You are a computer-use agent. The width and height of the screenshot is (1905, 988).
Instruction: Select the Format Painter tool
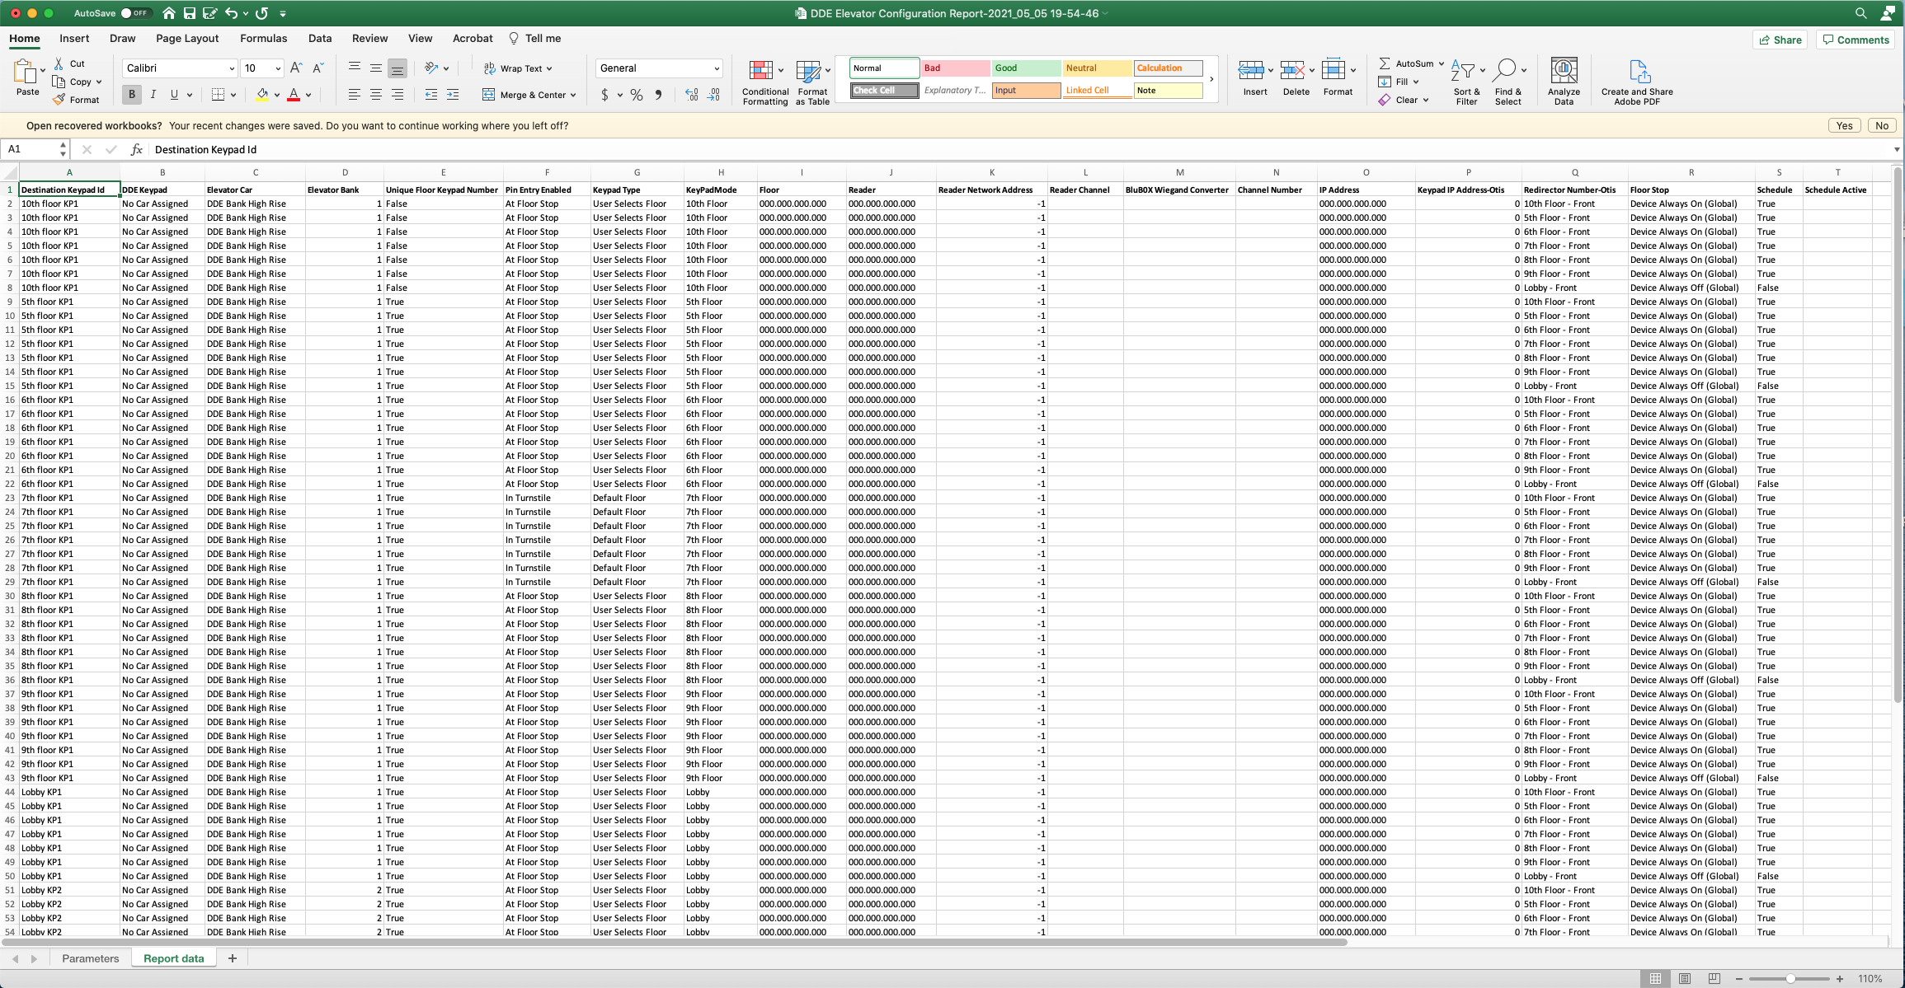[78, 99]
